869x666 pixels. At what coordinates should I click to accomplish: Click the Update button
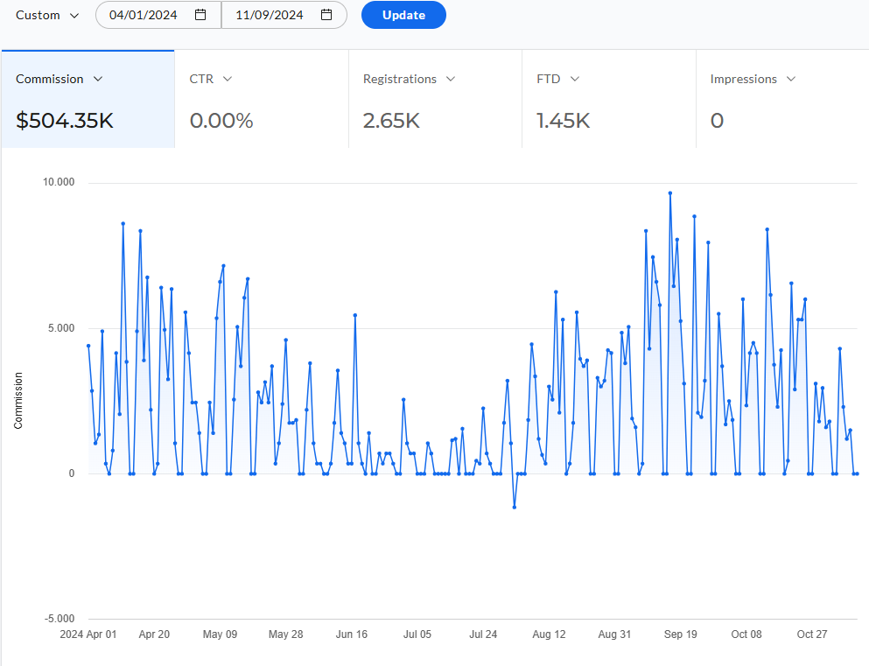[x=403, y=15]
